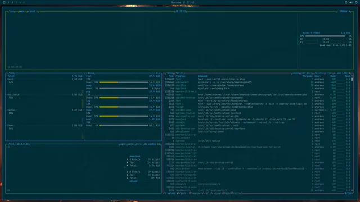Activate the process filter field
360x202 pixels.
[x=179, y=74]
